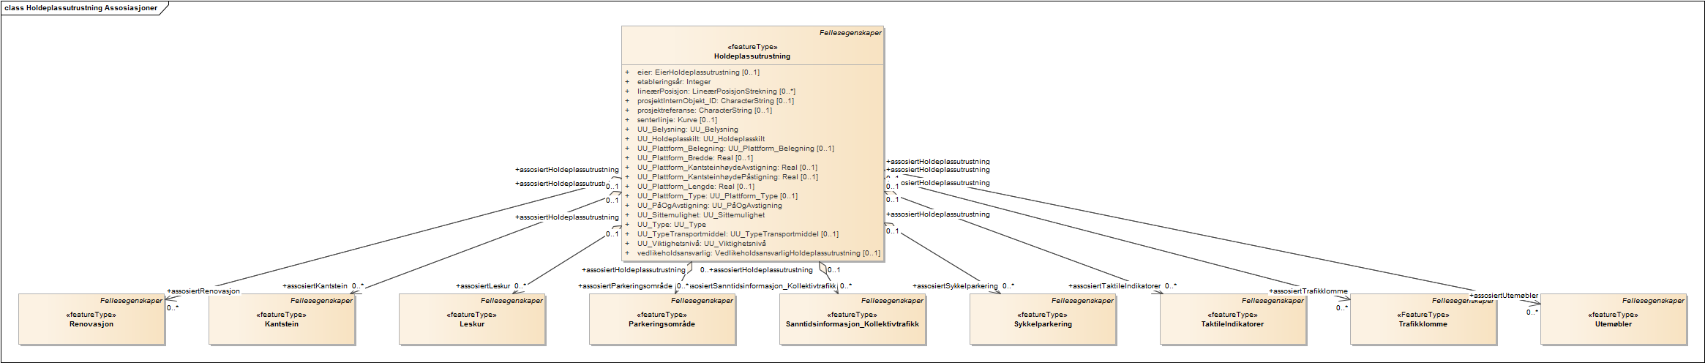
Task: Select the 'eier: EierHoldeplassutrustning' attribute
Action: [x=697, y=72]
